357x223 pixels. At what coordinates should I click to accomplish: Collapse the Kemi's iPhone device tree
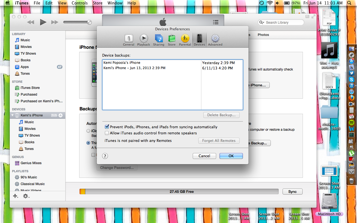pos(12,115)
